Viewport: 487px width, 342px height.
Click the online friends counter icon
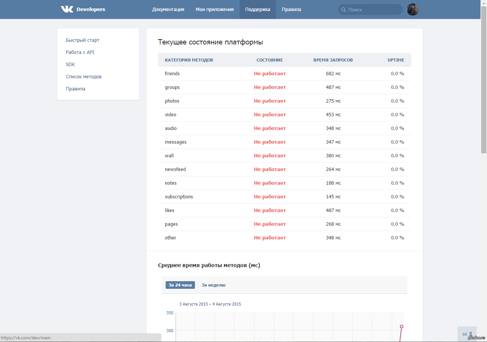467,334
